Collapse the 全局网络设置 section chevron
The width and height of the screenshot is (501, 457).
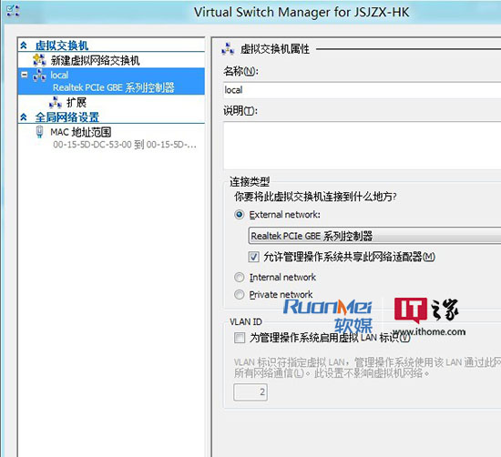click(x=24, y=117)
